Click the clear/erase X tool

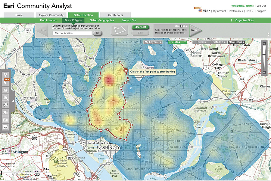(x=5, y=112)
